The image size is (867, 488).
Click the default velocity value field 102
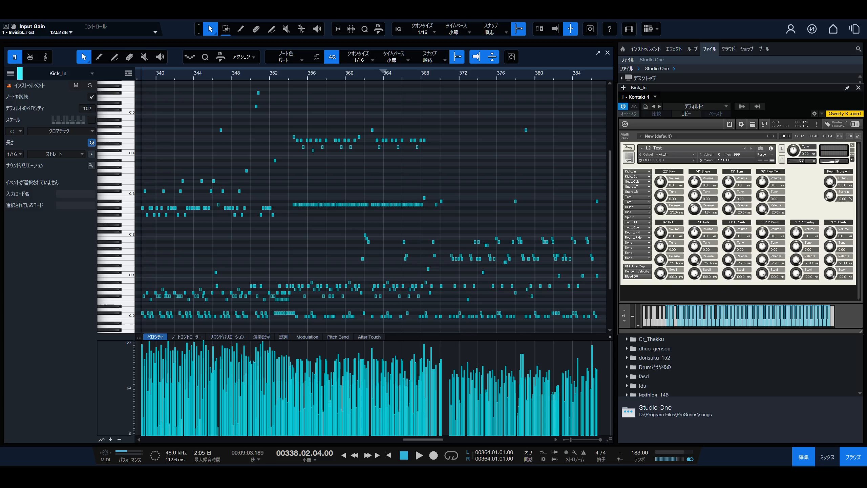coord(87,108)
